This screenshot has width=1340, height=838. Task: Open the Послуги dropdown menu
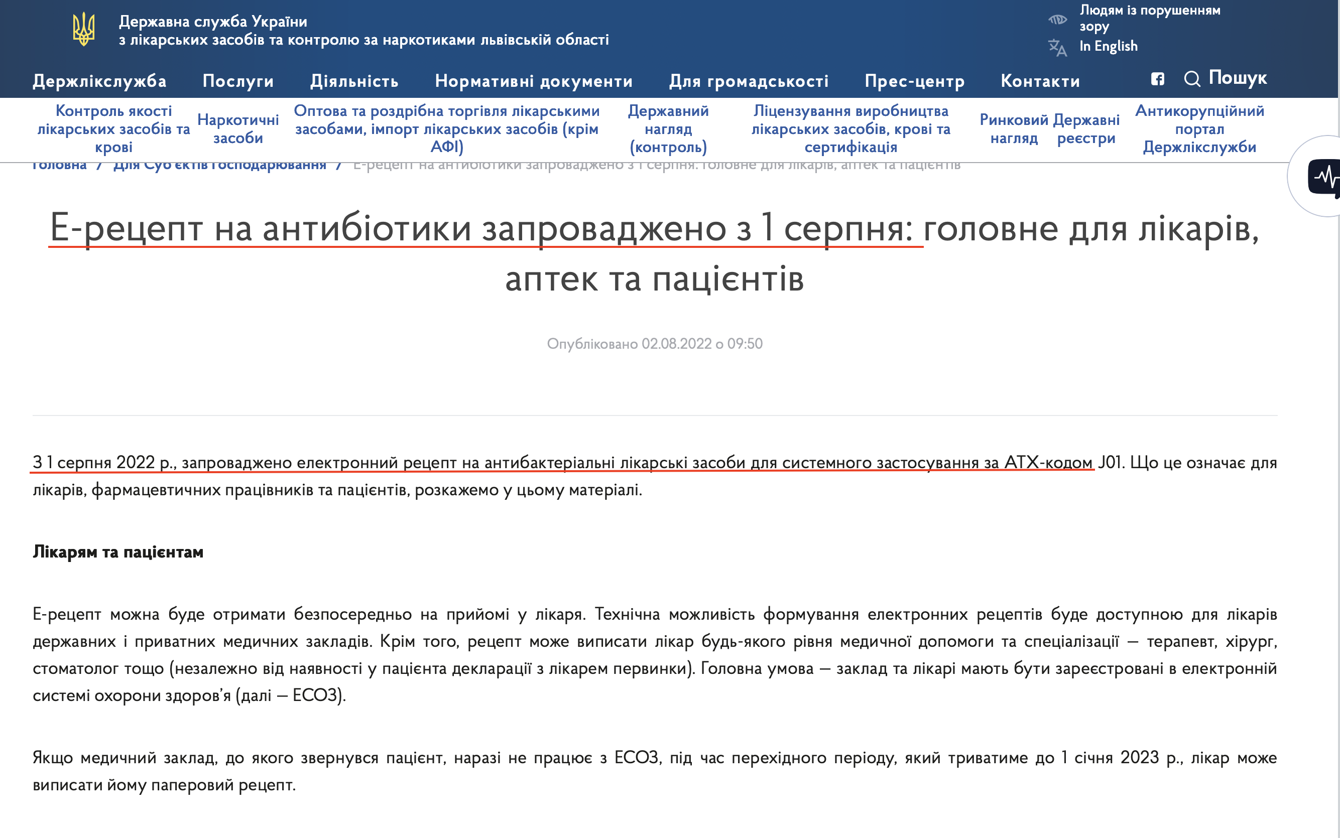coord(238,81)
